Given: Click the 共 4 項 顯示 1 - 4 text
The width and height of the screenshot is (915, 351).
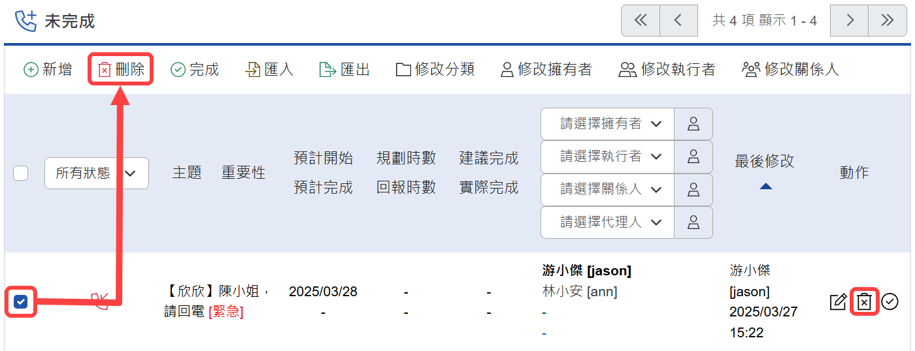Looking at the screenshot, I should point(764,21).
